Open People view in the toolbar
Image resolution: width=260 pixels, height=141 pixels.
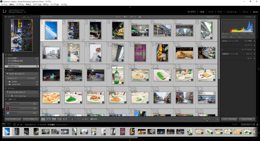point(65,119)
